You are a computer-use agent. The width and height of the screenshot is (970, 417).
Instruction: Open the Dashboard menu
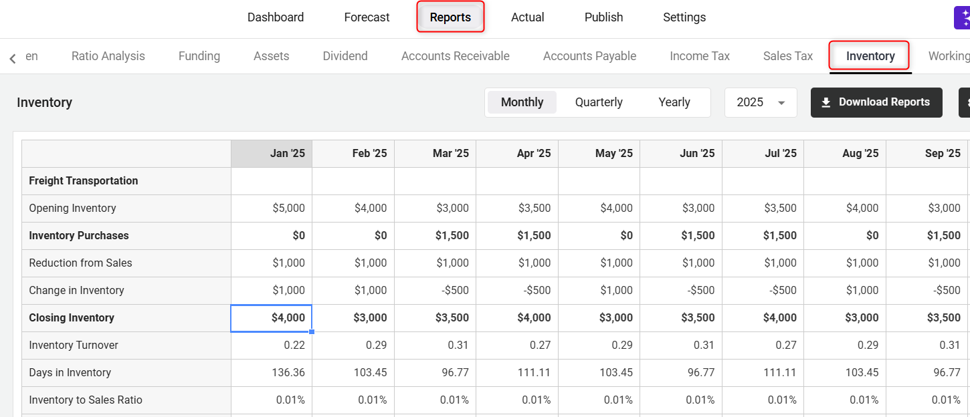tap(276, 17)
